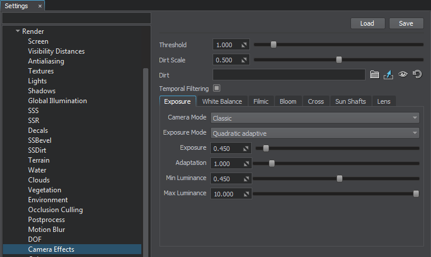Click the Max Luminance slider handle
Viewport: 431px width, 257px height.
pyautogui.click(x=416, y=193)
